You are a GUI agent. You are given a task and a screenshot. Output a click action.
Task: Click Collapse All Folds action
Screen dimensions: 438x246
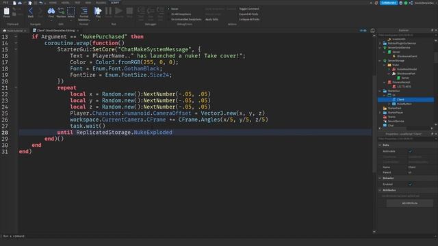pos(249,20)
